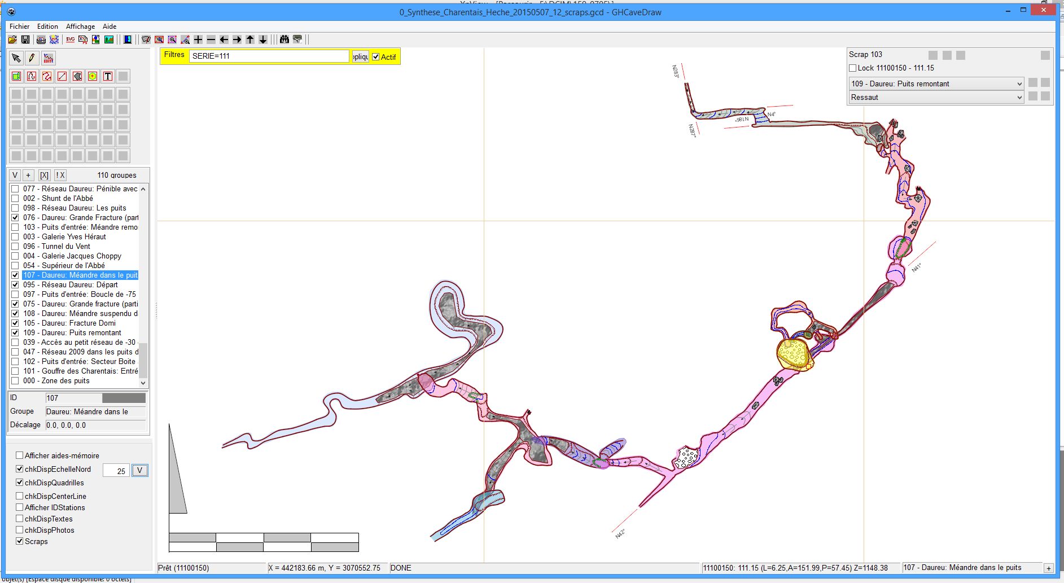Image resolution: width=1064 pixels, height=583 pixels.
Task: Click the PostScript export icon
Action: coord(83,40)
